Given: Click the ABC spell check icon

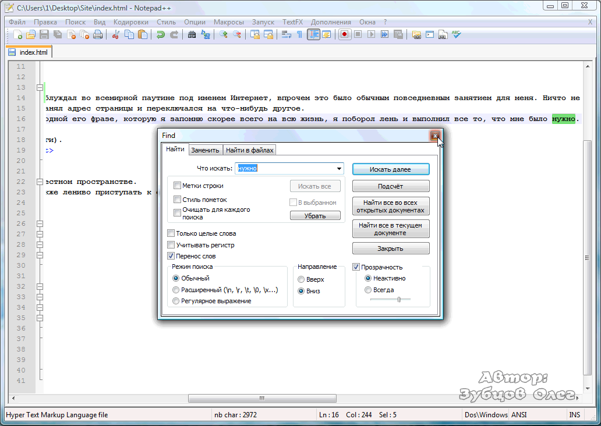Looking at the screenshot, I should click(456, 35).
